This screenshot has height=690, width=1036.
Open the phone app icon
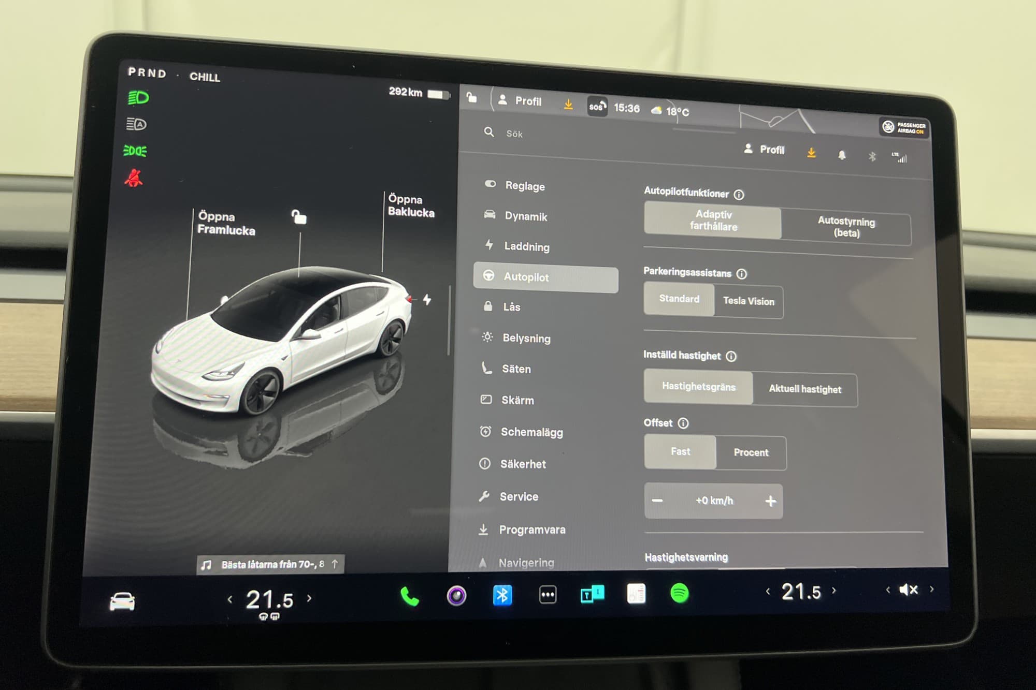[x=409, y=597]
